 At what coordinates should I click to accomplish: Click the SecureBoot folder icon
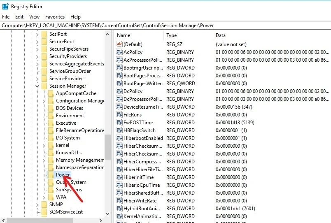coord(44,42)
